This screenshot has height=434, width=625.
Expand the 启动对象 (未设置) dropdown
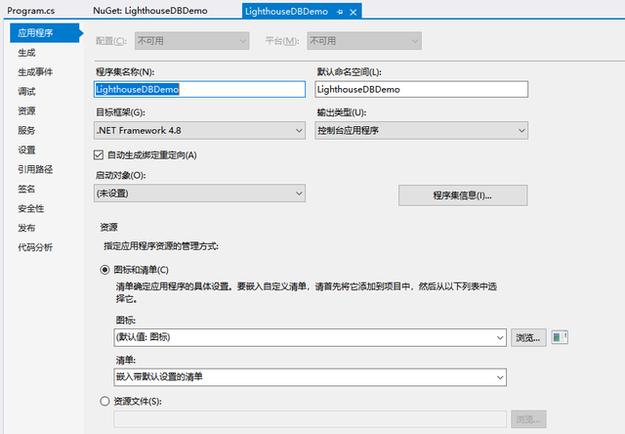click(x=199, y=194)
